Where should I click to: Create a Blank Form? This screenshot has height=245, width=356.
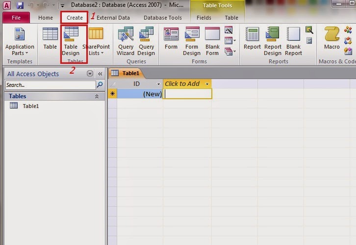coord(212,41)
